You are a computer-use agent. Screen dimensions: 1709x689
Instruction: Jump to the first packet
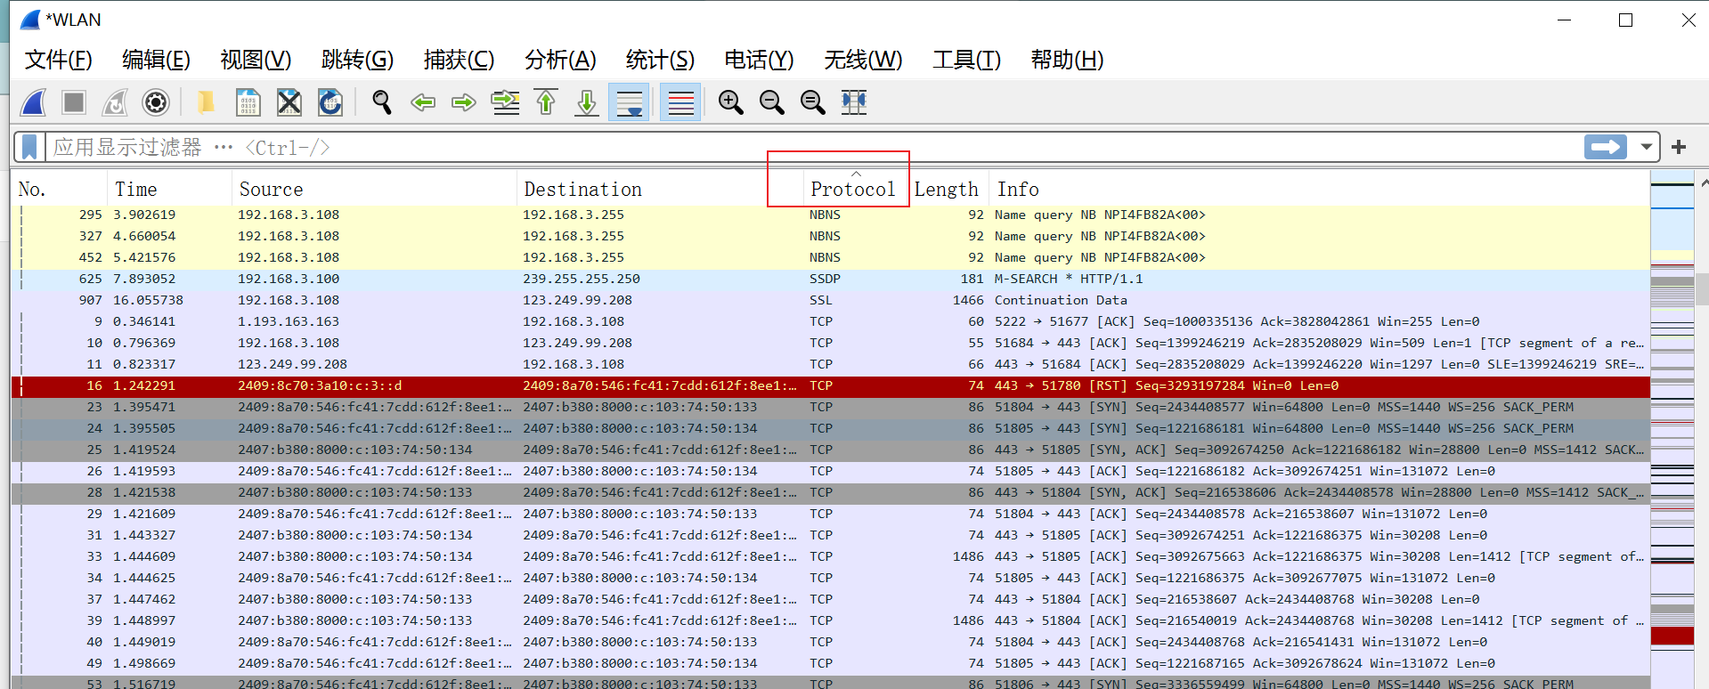546,102
